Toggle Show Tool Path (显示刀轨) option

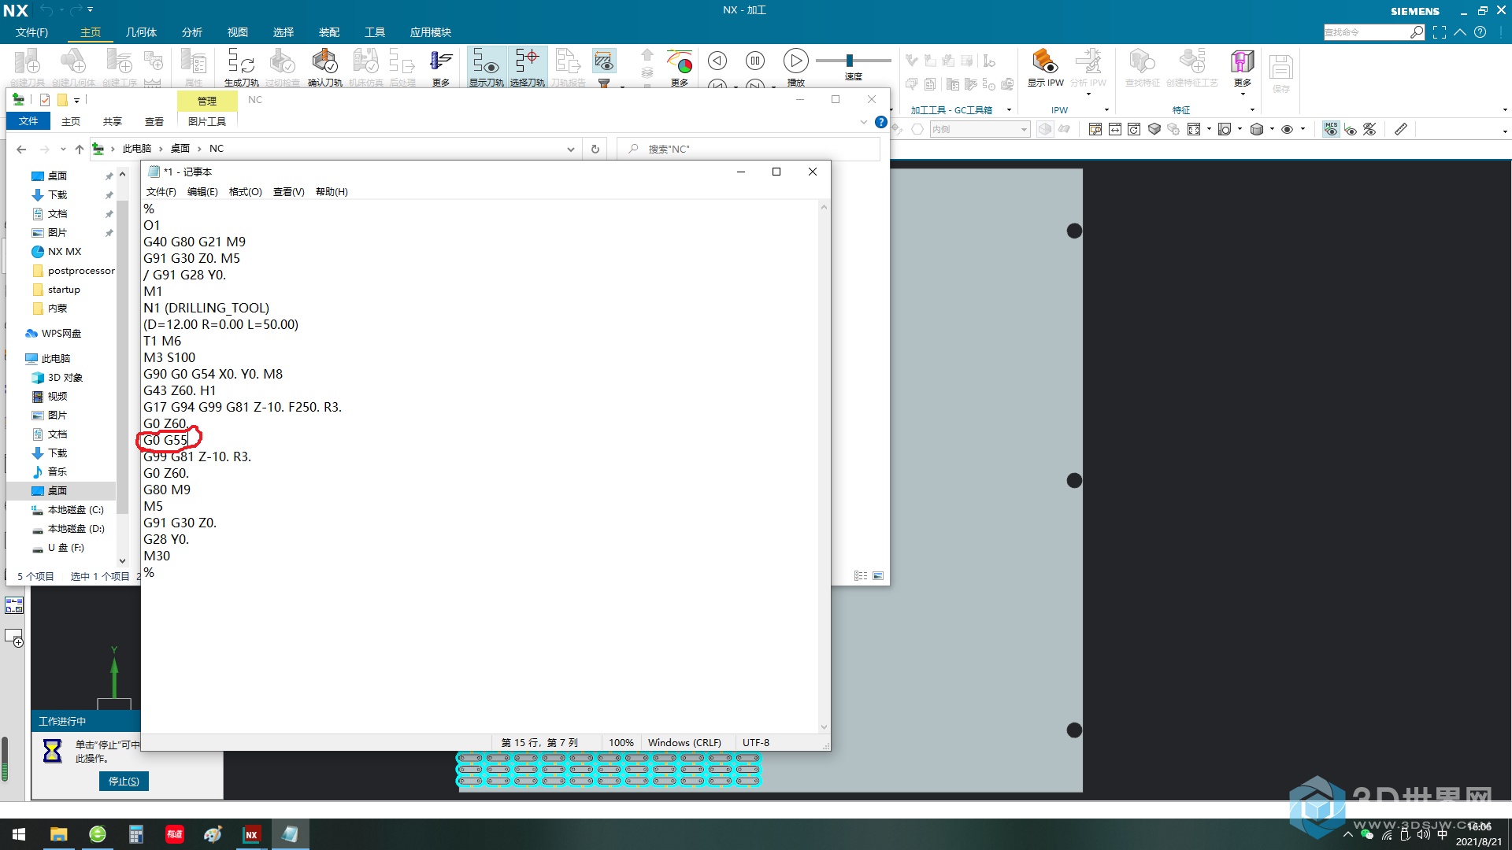point(486,67)
